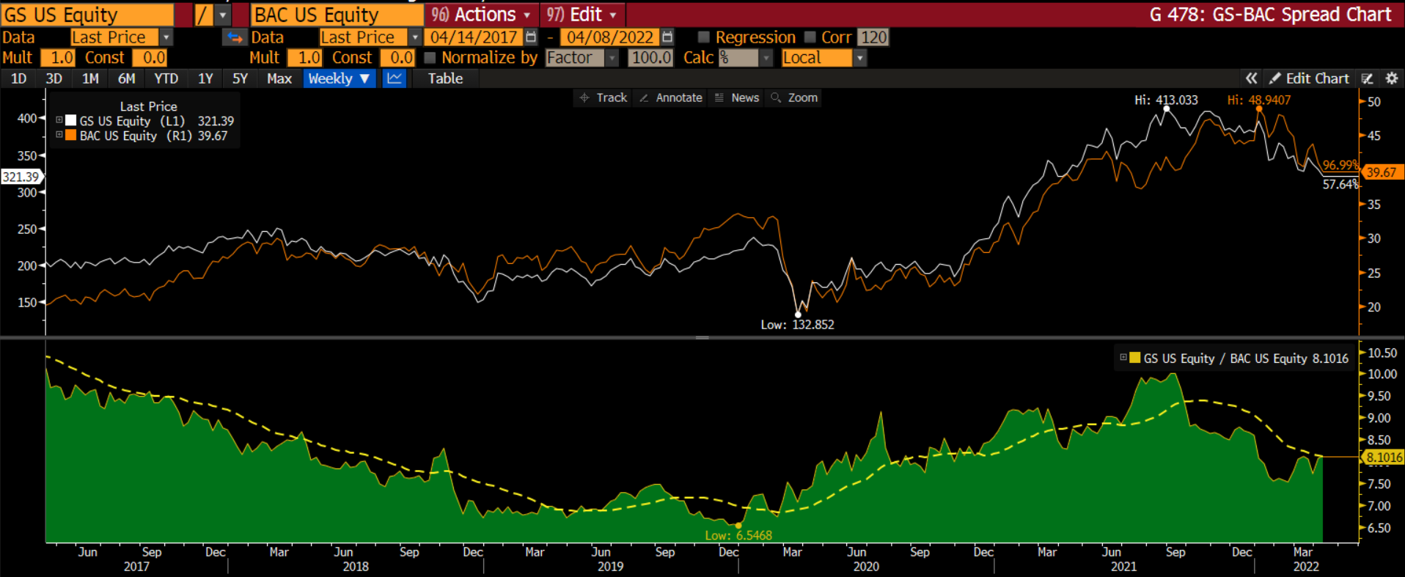1405x577 pixels.
Task: Click the yellow ratio series color swatch
Action: coord(1134,358)
